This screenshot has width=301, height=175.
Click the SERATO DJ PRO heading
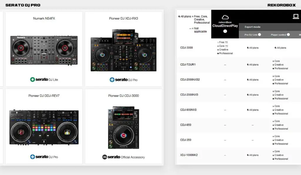pyautogui.click(x=23, y=5)
